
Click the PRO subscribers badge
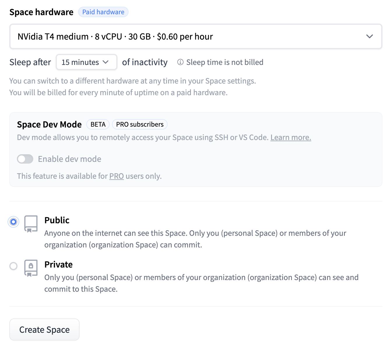point(140,124)
